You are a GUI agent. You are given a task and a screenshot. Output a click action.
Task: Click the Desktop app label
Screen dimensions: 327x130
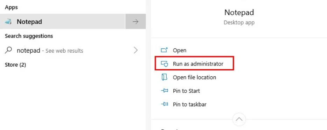pyautogui.click(x=239, y=22)
